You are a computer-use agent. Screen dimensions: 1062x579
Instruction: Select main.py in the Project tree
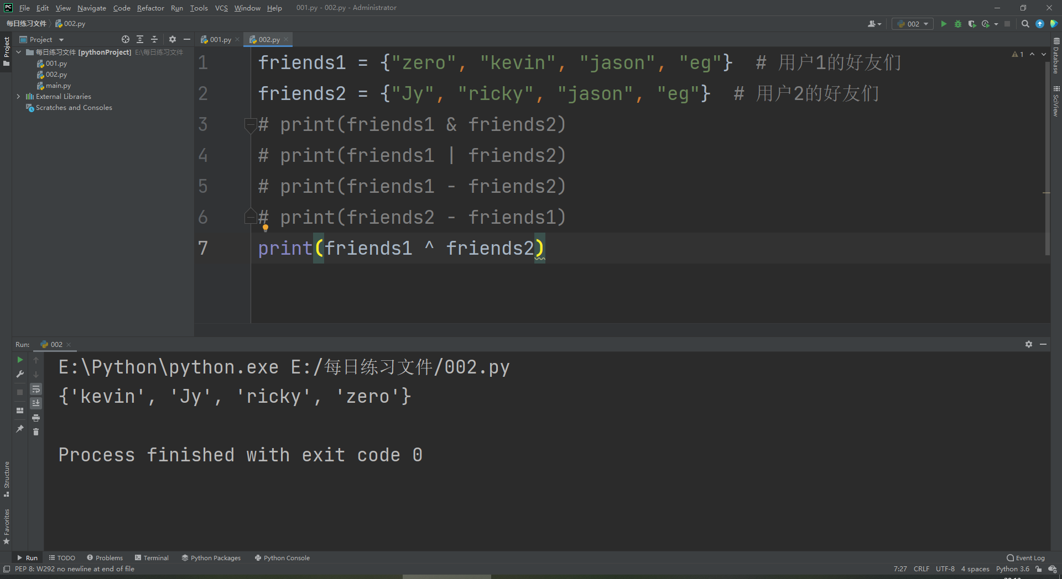click(58, 86)
